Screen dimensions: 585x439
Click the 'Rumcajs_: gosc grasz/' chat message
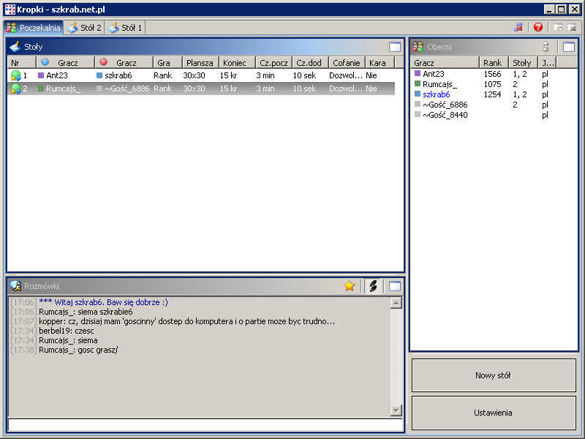click(x=78, y=350)
